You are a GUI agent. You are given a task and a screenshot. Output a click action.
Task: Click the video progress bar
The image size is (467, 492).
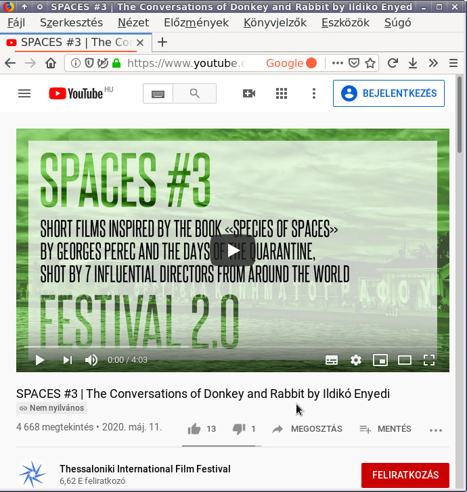pyautogui.click(x=233, y=347)
